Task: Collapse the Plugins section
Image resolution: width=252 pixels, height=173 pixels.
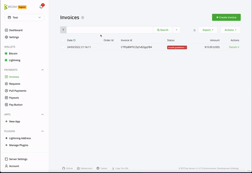Action: (43, 131)
